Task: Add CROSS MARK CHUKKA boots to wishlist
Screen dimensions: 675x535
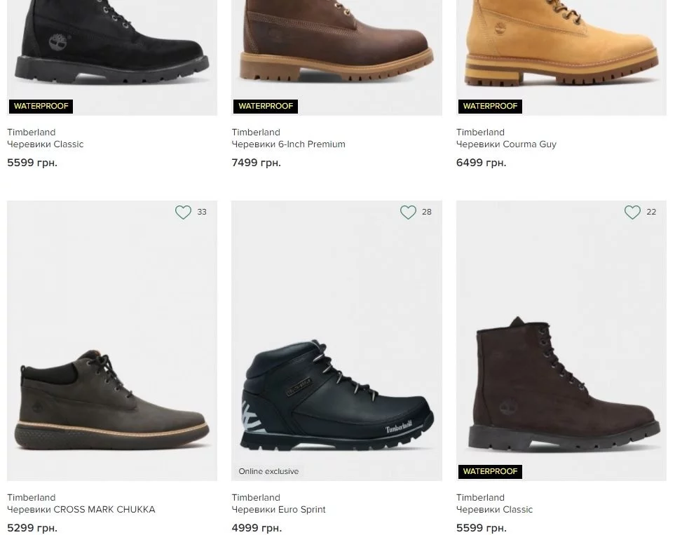Action: point(183,212)
